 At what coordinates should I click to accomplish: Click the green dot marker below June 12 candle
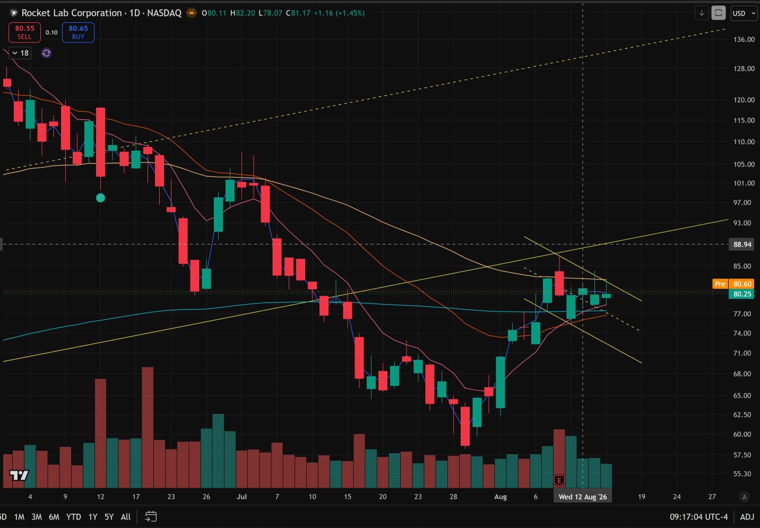click(x=100, y=198)
